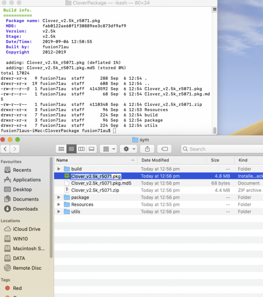This screenshot has height=297, width=263.
Task: Click the Terminal split pane icon
Action: [x=215, y=9]
